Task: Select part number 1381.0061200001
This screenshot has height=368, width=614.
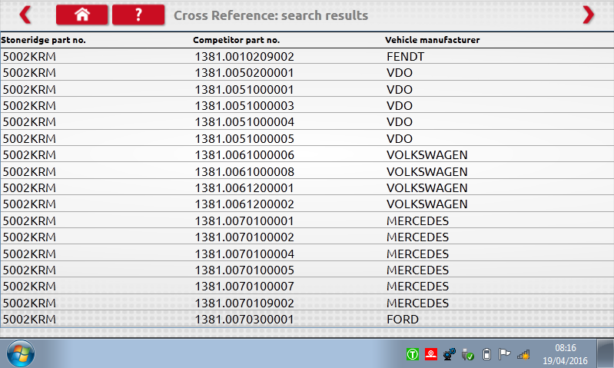Action: [244, 188]
